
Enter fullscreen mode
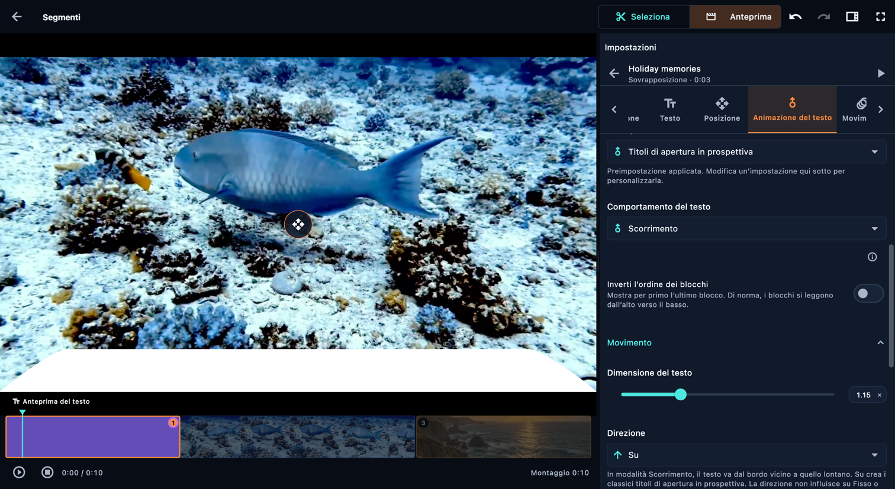tap(880, 17)
